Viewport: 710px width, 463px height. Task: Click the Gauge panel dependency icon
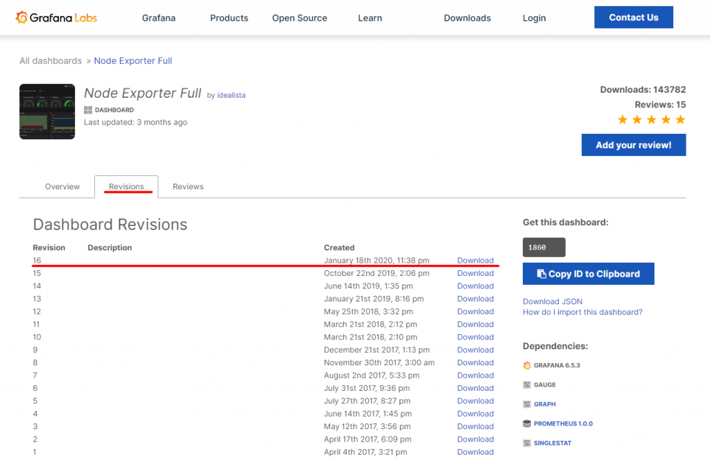(527, 385)
